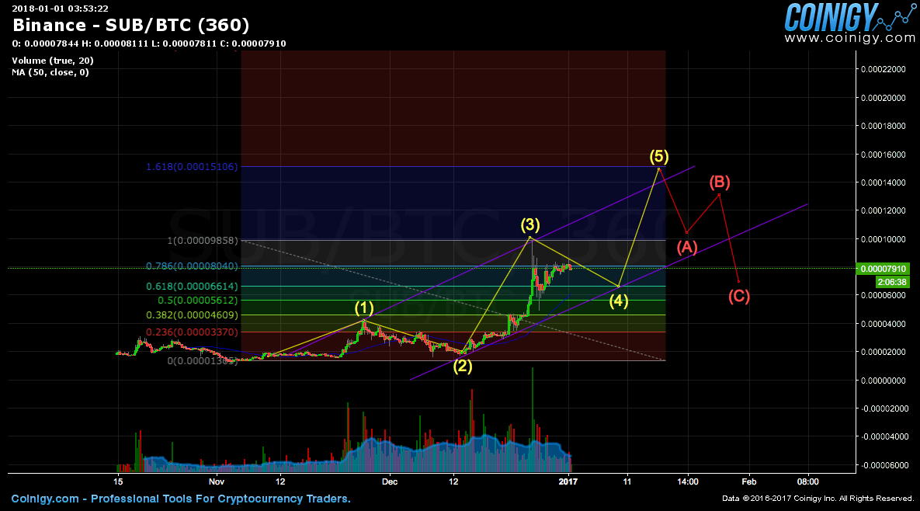Click the high value H: 0.00008111
The height and width of the screenshot is (511, 920).
[x=115, y=43]
